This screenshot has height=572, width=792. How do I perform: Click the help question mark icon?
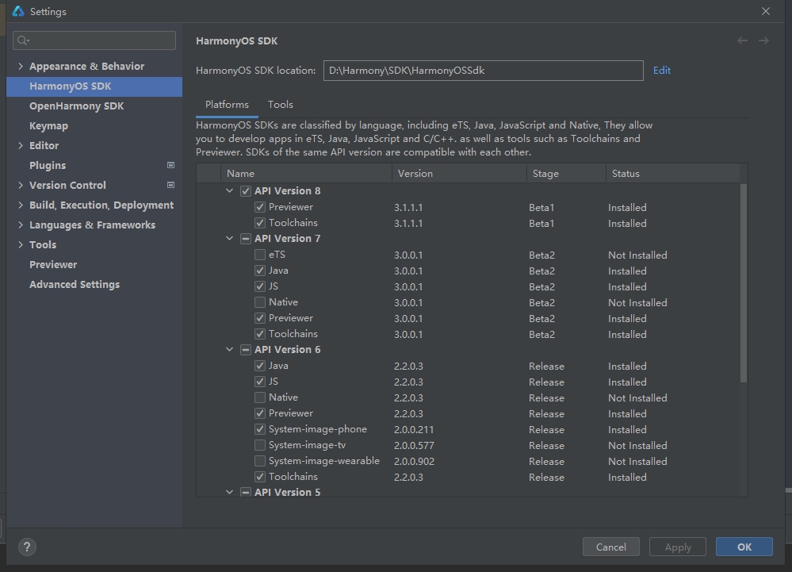[27, 547]
